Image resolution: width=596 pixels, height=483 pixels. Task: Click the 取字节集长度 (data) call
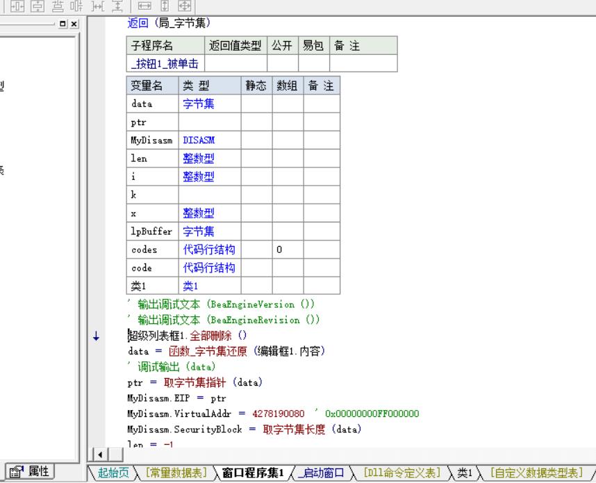[312, 429]
